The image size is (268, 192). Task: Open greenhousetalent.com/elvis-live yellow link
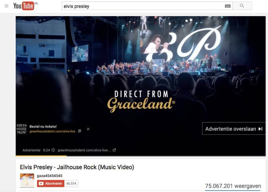[52, 131]
